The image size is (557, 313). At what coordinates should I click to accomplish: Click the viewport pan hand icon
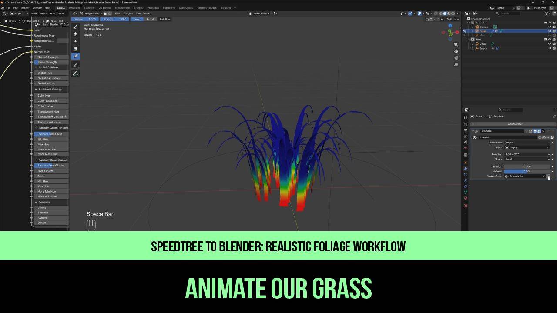tap(456, 51)
